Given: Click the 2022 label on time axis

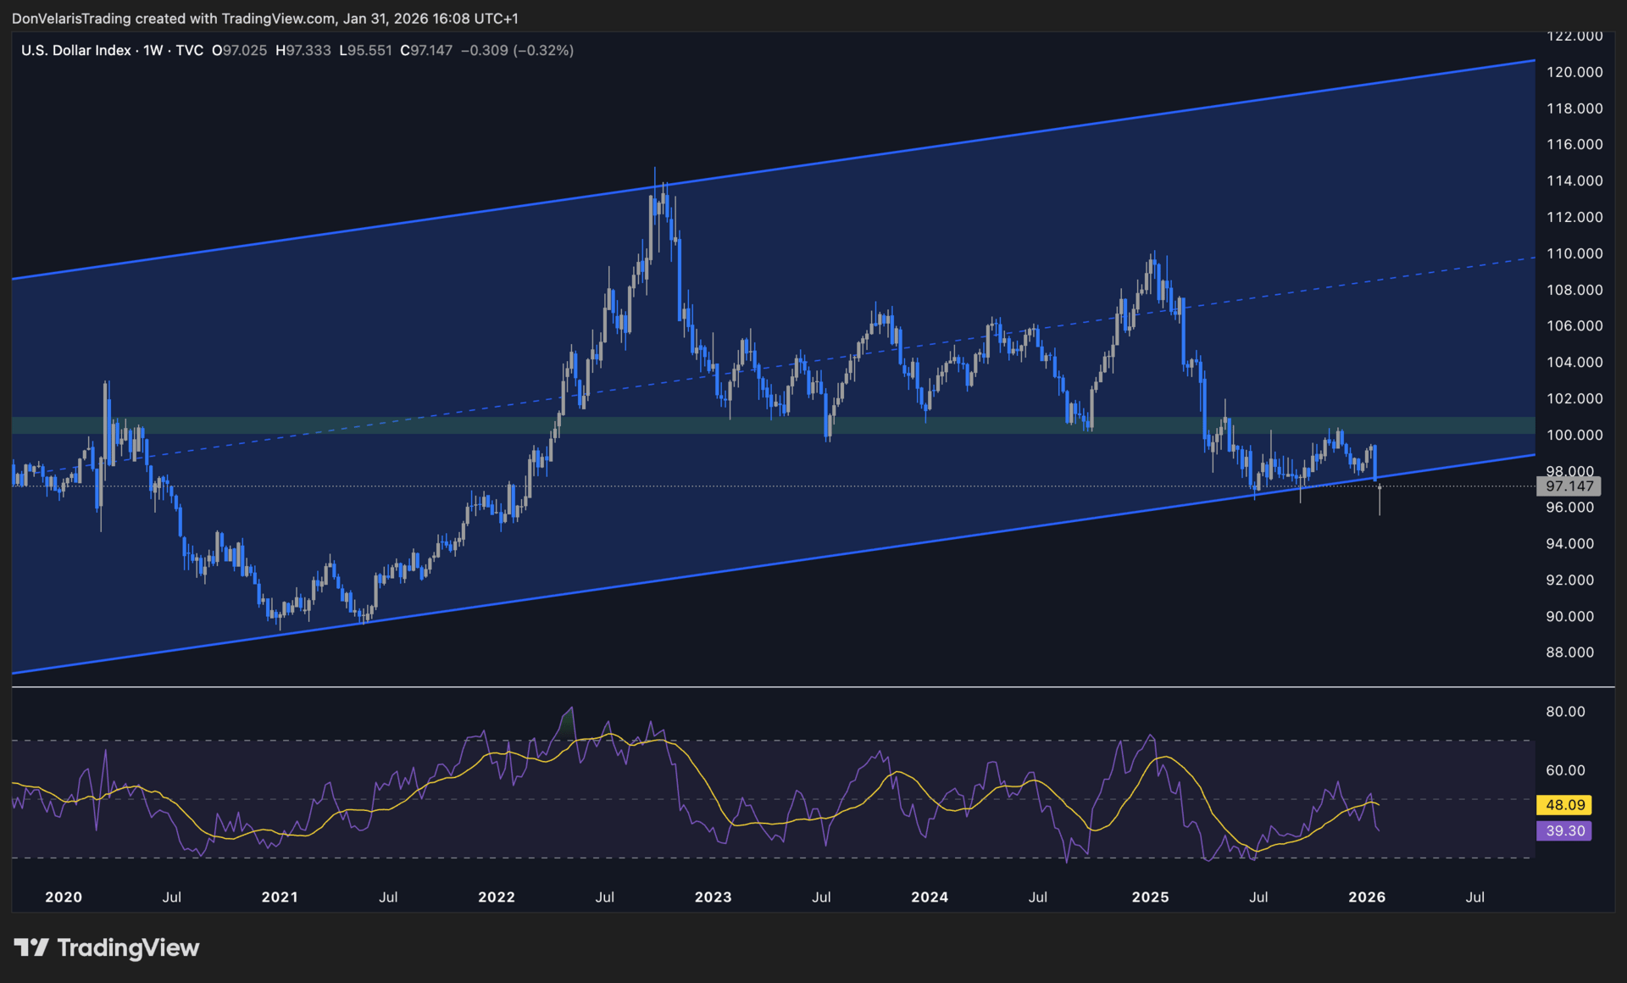Looking at the screenshot, I should click(496, 897).
